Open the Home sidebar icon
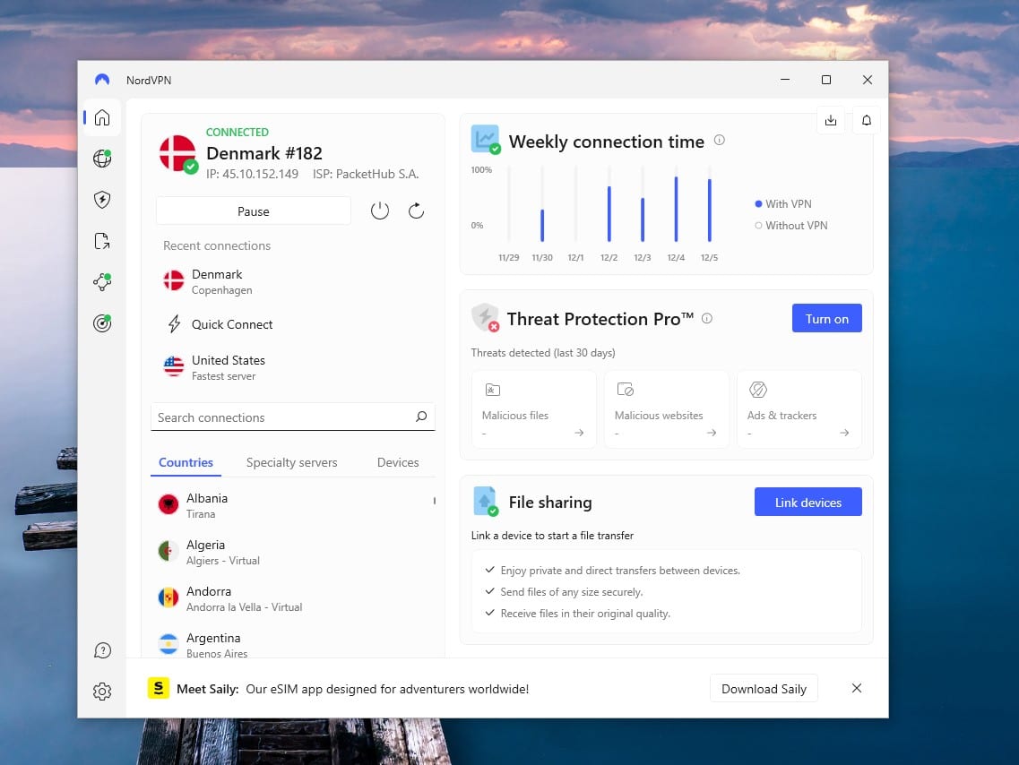 102,117
